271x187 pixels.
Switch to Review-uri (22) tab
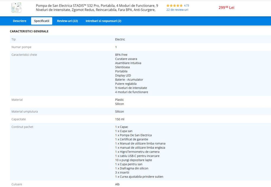click(x=67, y=21)
